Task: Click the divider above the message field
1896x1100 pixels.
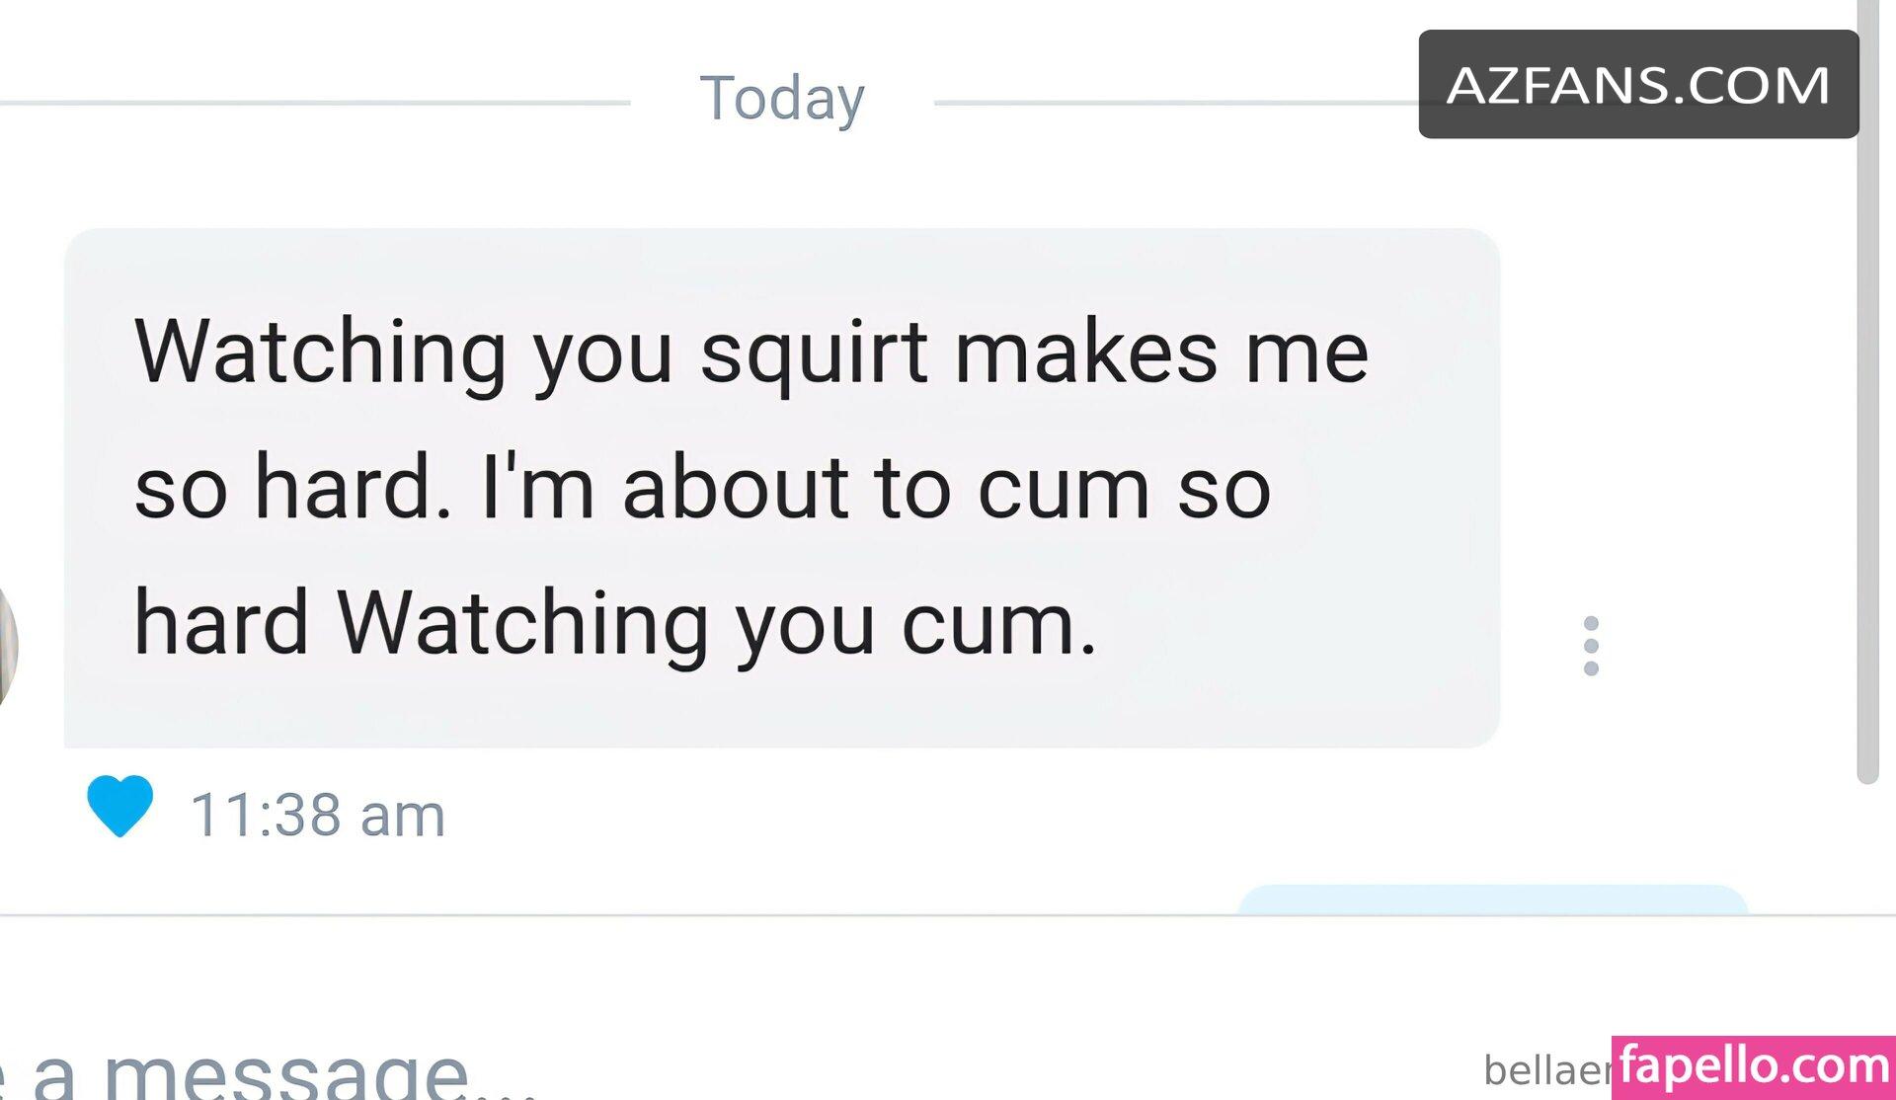Action: (x=948, y=916)
